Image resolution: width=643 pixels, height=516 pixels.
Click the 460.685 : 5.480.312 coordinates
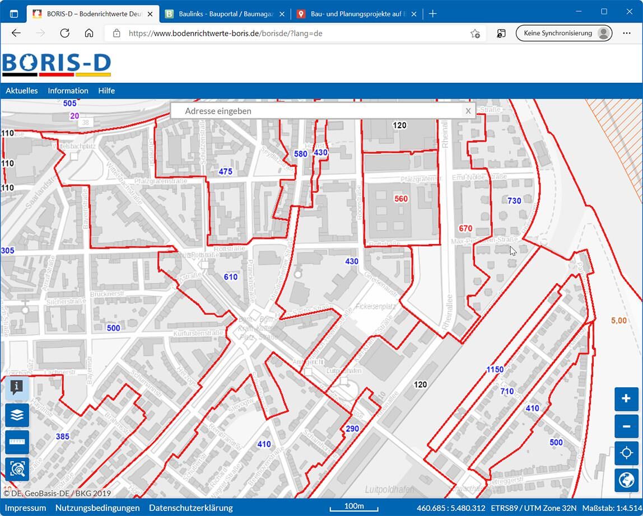click(451, 508)
